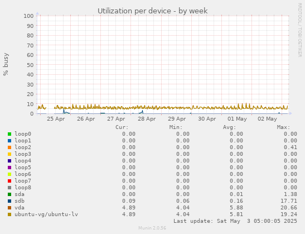Click vda average value 5.88
Image resolution: width=305 pixels, height=234 pixels.
point(236,207)
